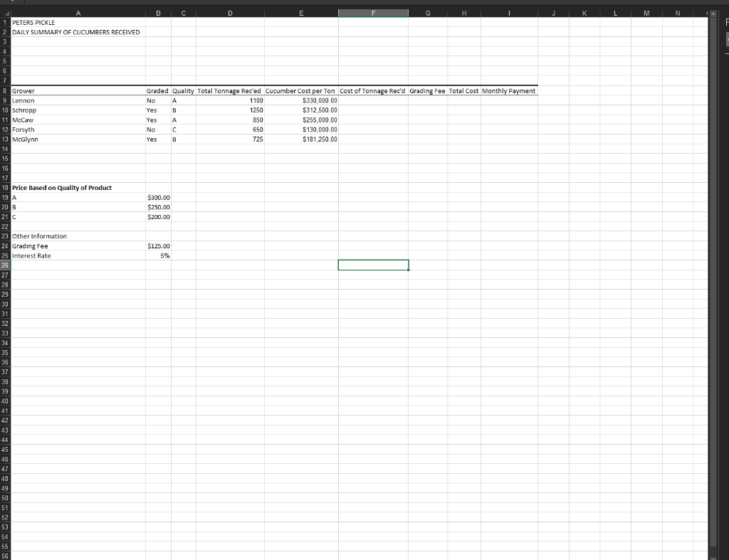Select the DAILY SUMMARY OF CUCUMBERS RECEIVED cell

[78, 32]
